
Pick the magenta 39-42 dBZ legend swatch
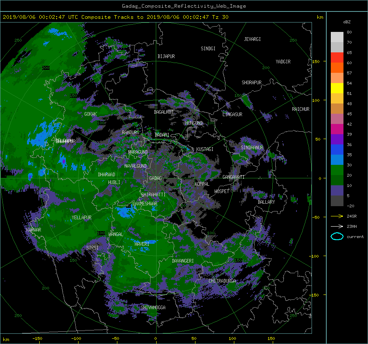pyautogui.click(x=337, y=129)
